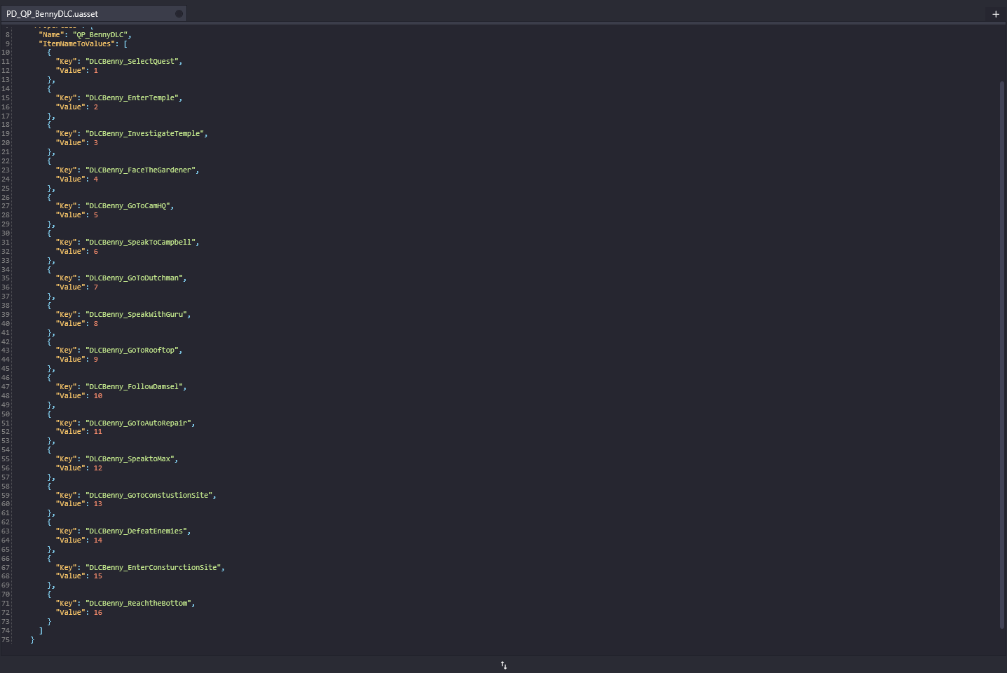Click line number 27 in the gutter

[x=6, y=206]
